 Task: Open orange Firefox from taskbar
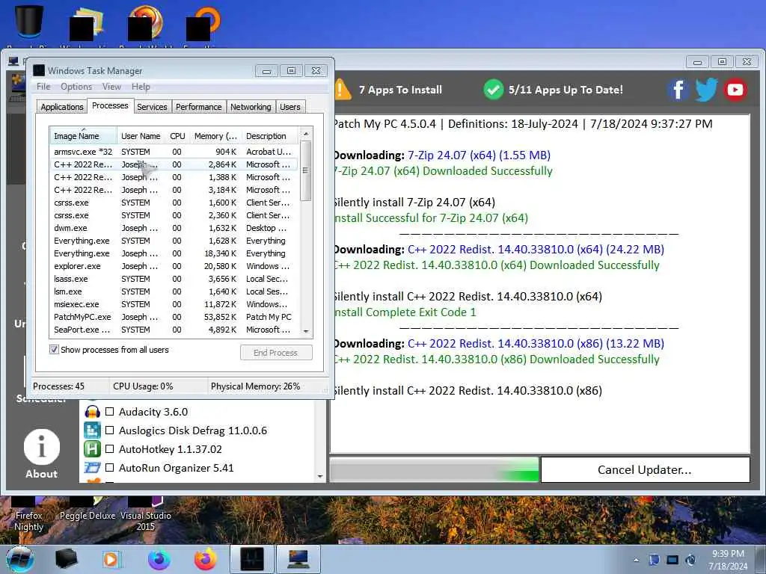pos(205,559)
